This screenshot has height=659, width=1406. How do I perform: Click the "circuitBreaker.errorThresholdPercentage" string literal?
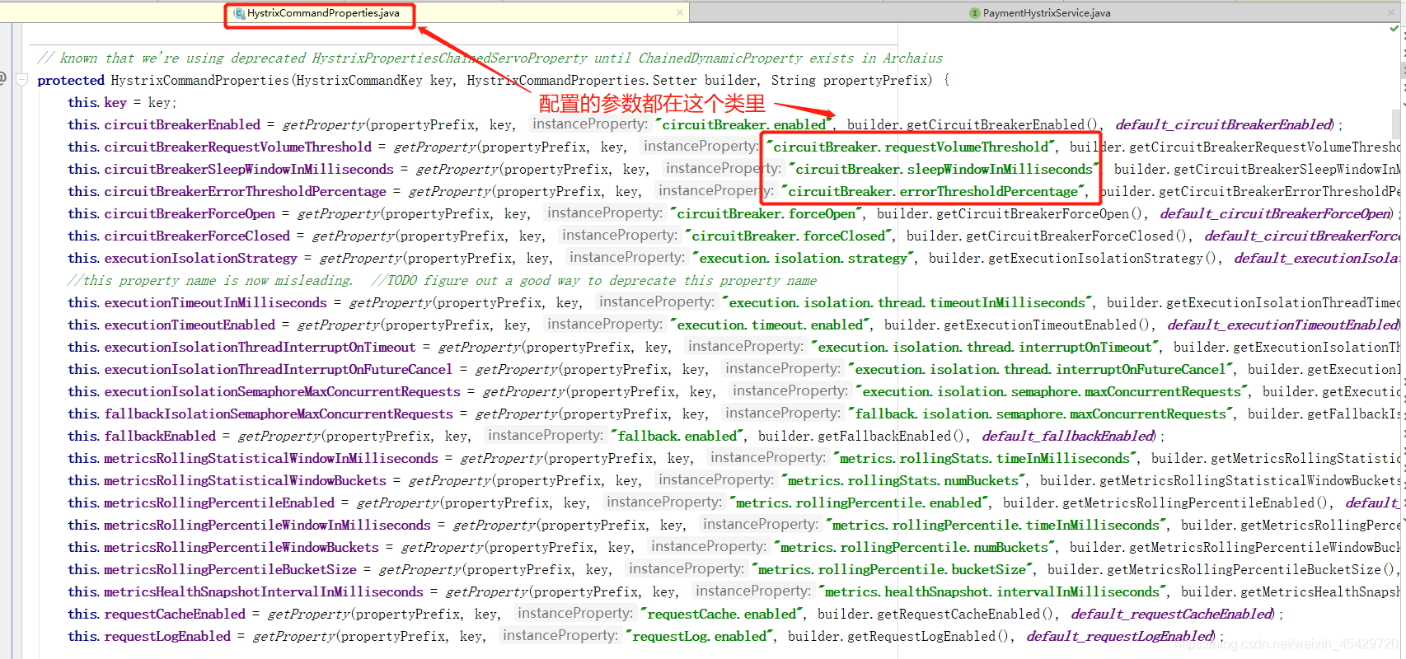933,191
